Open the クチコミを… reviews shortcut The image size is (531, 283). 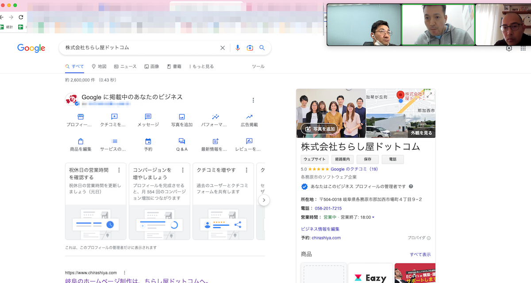click(x=114, y=120)
